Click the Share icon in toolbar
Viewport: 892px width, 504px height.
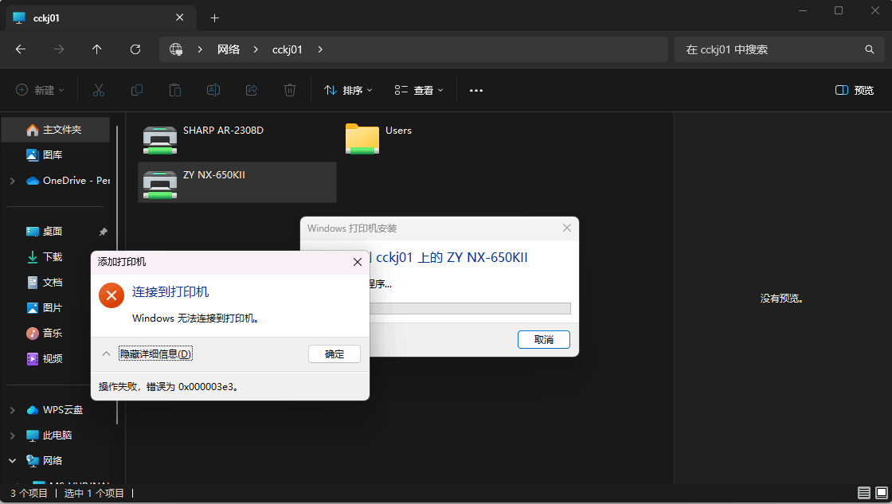point(252,90)
